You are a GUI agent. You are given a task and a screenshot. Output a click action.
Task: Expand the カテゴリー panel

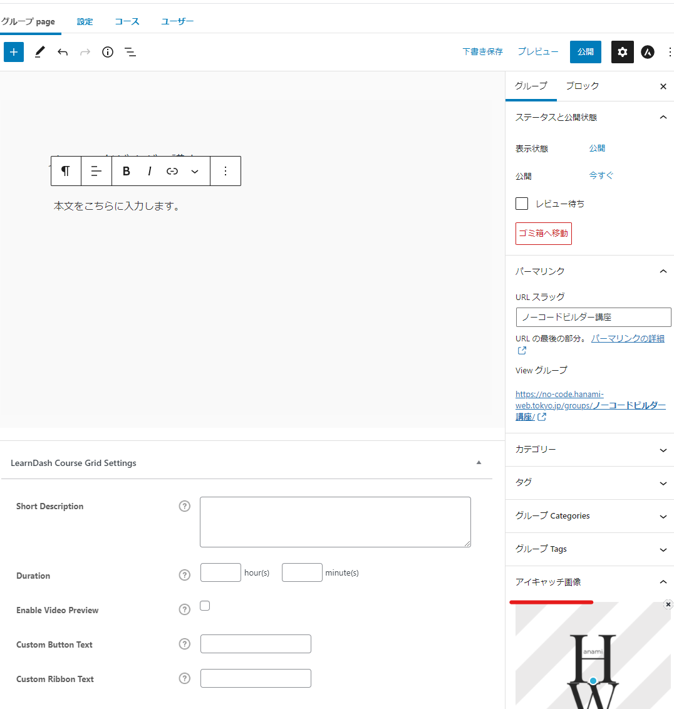coord(589,450)
